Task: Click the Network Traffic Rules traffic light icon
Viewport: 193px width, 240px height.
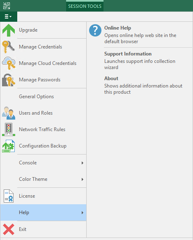Action: 9,129
